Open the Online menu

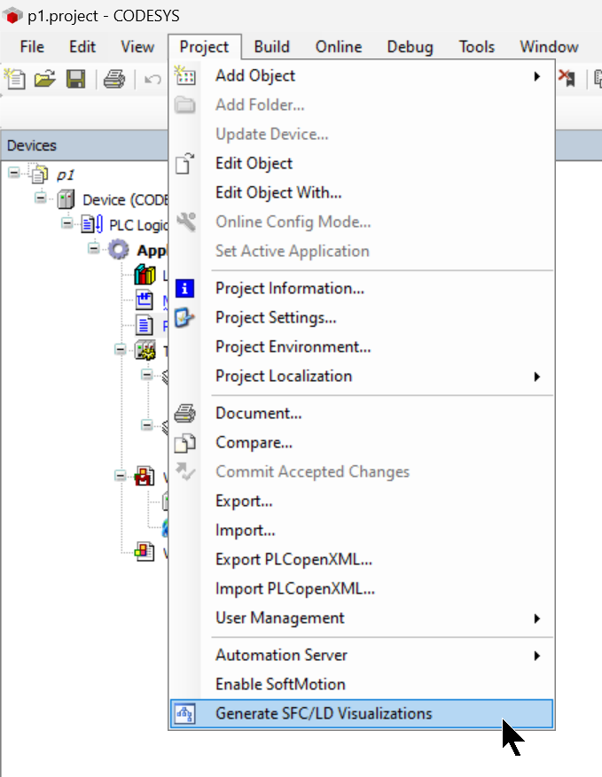339,47
